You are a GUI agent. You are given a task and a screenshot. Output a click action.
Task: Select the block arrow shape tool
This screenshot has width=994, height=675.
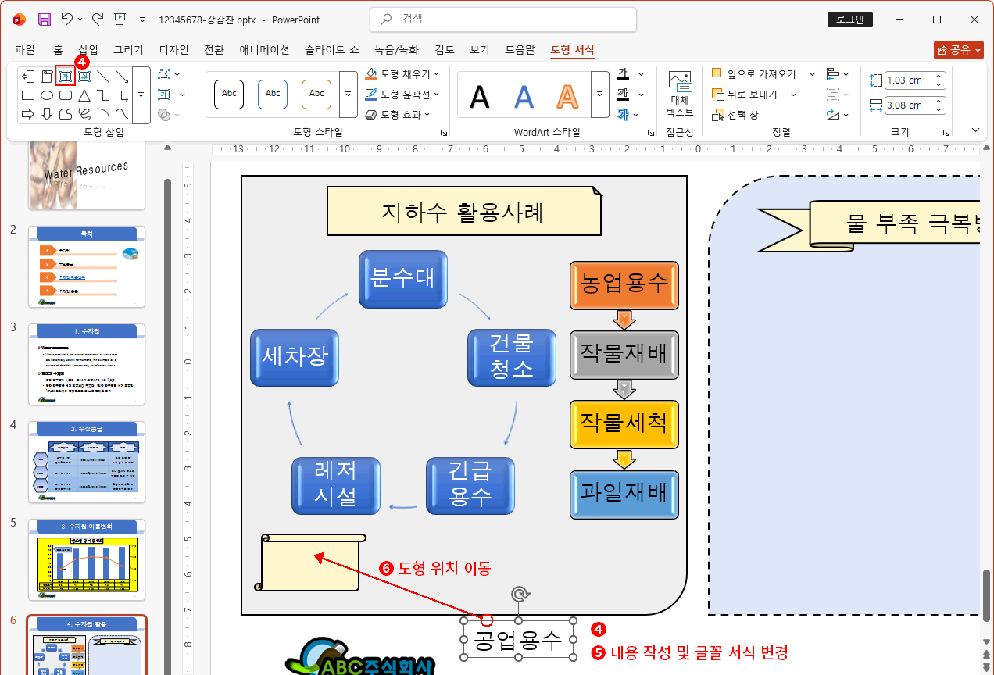tap(27, 115)
